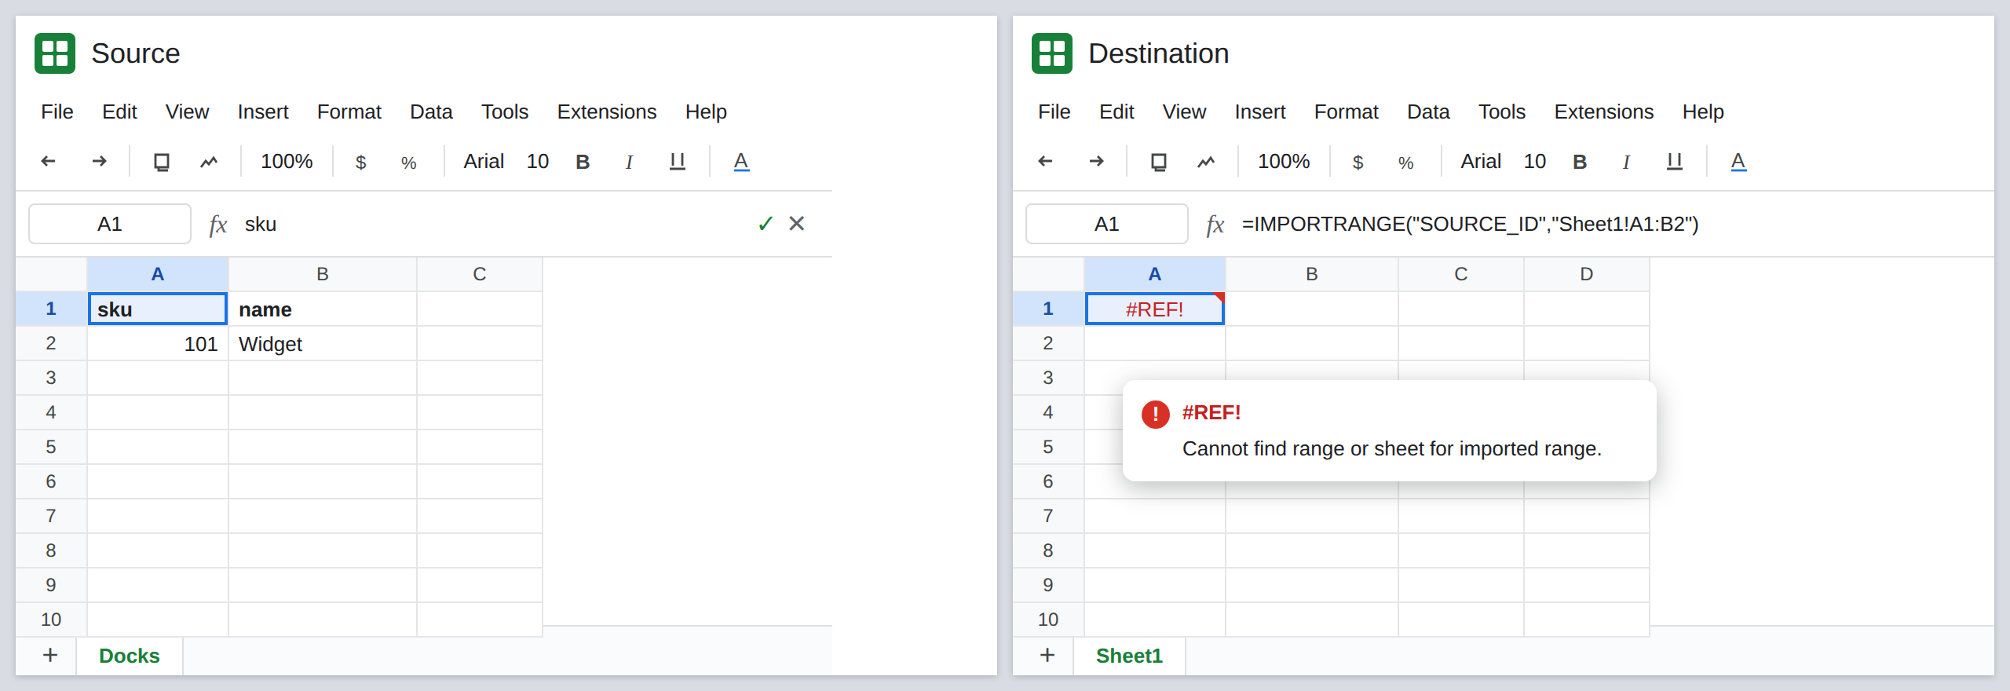Open File menu in Source window

57,112
